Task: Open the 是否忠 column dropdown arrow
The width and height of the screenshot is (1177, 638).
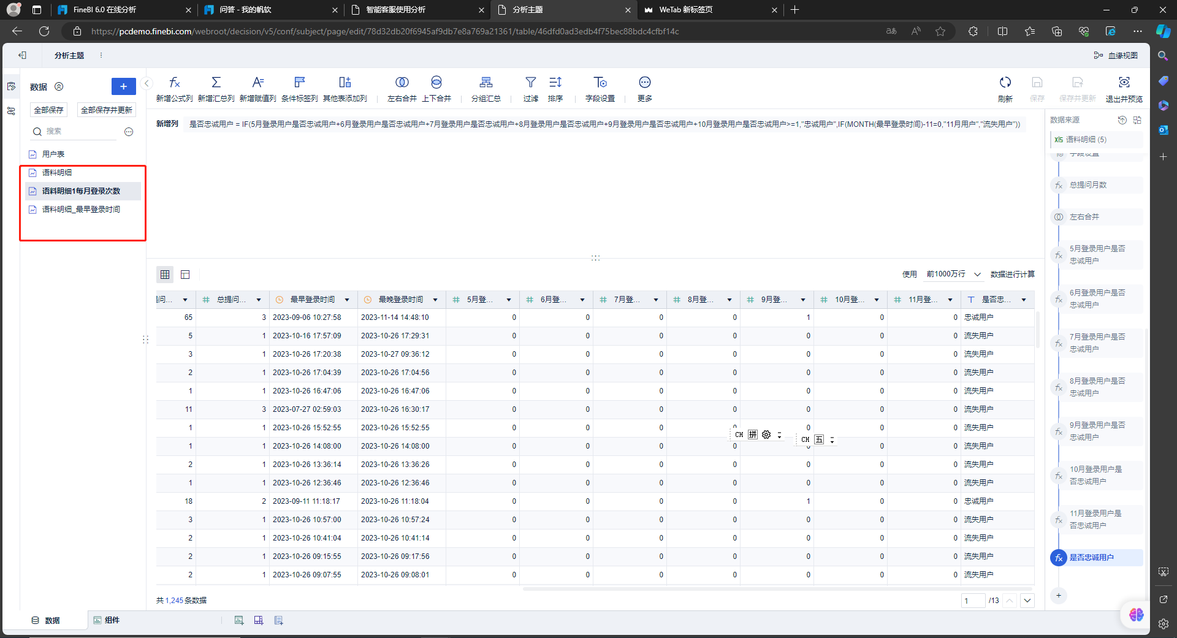Action: 1024,300
